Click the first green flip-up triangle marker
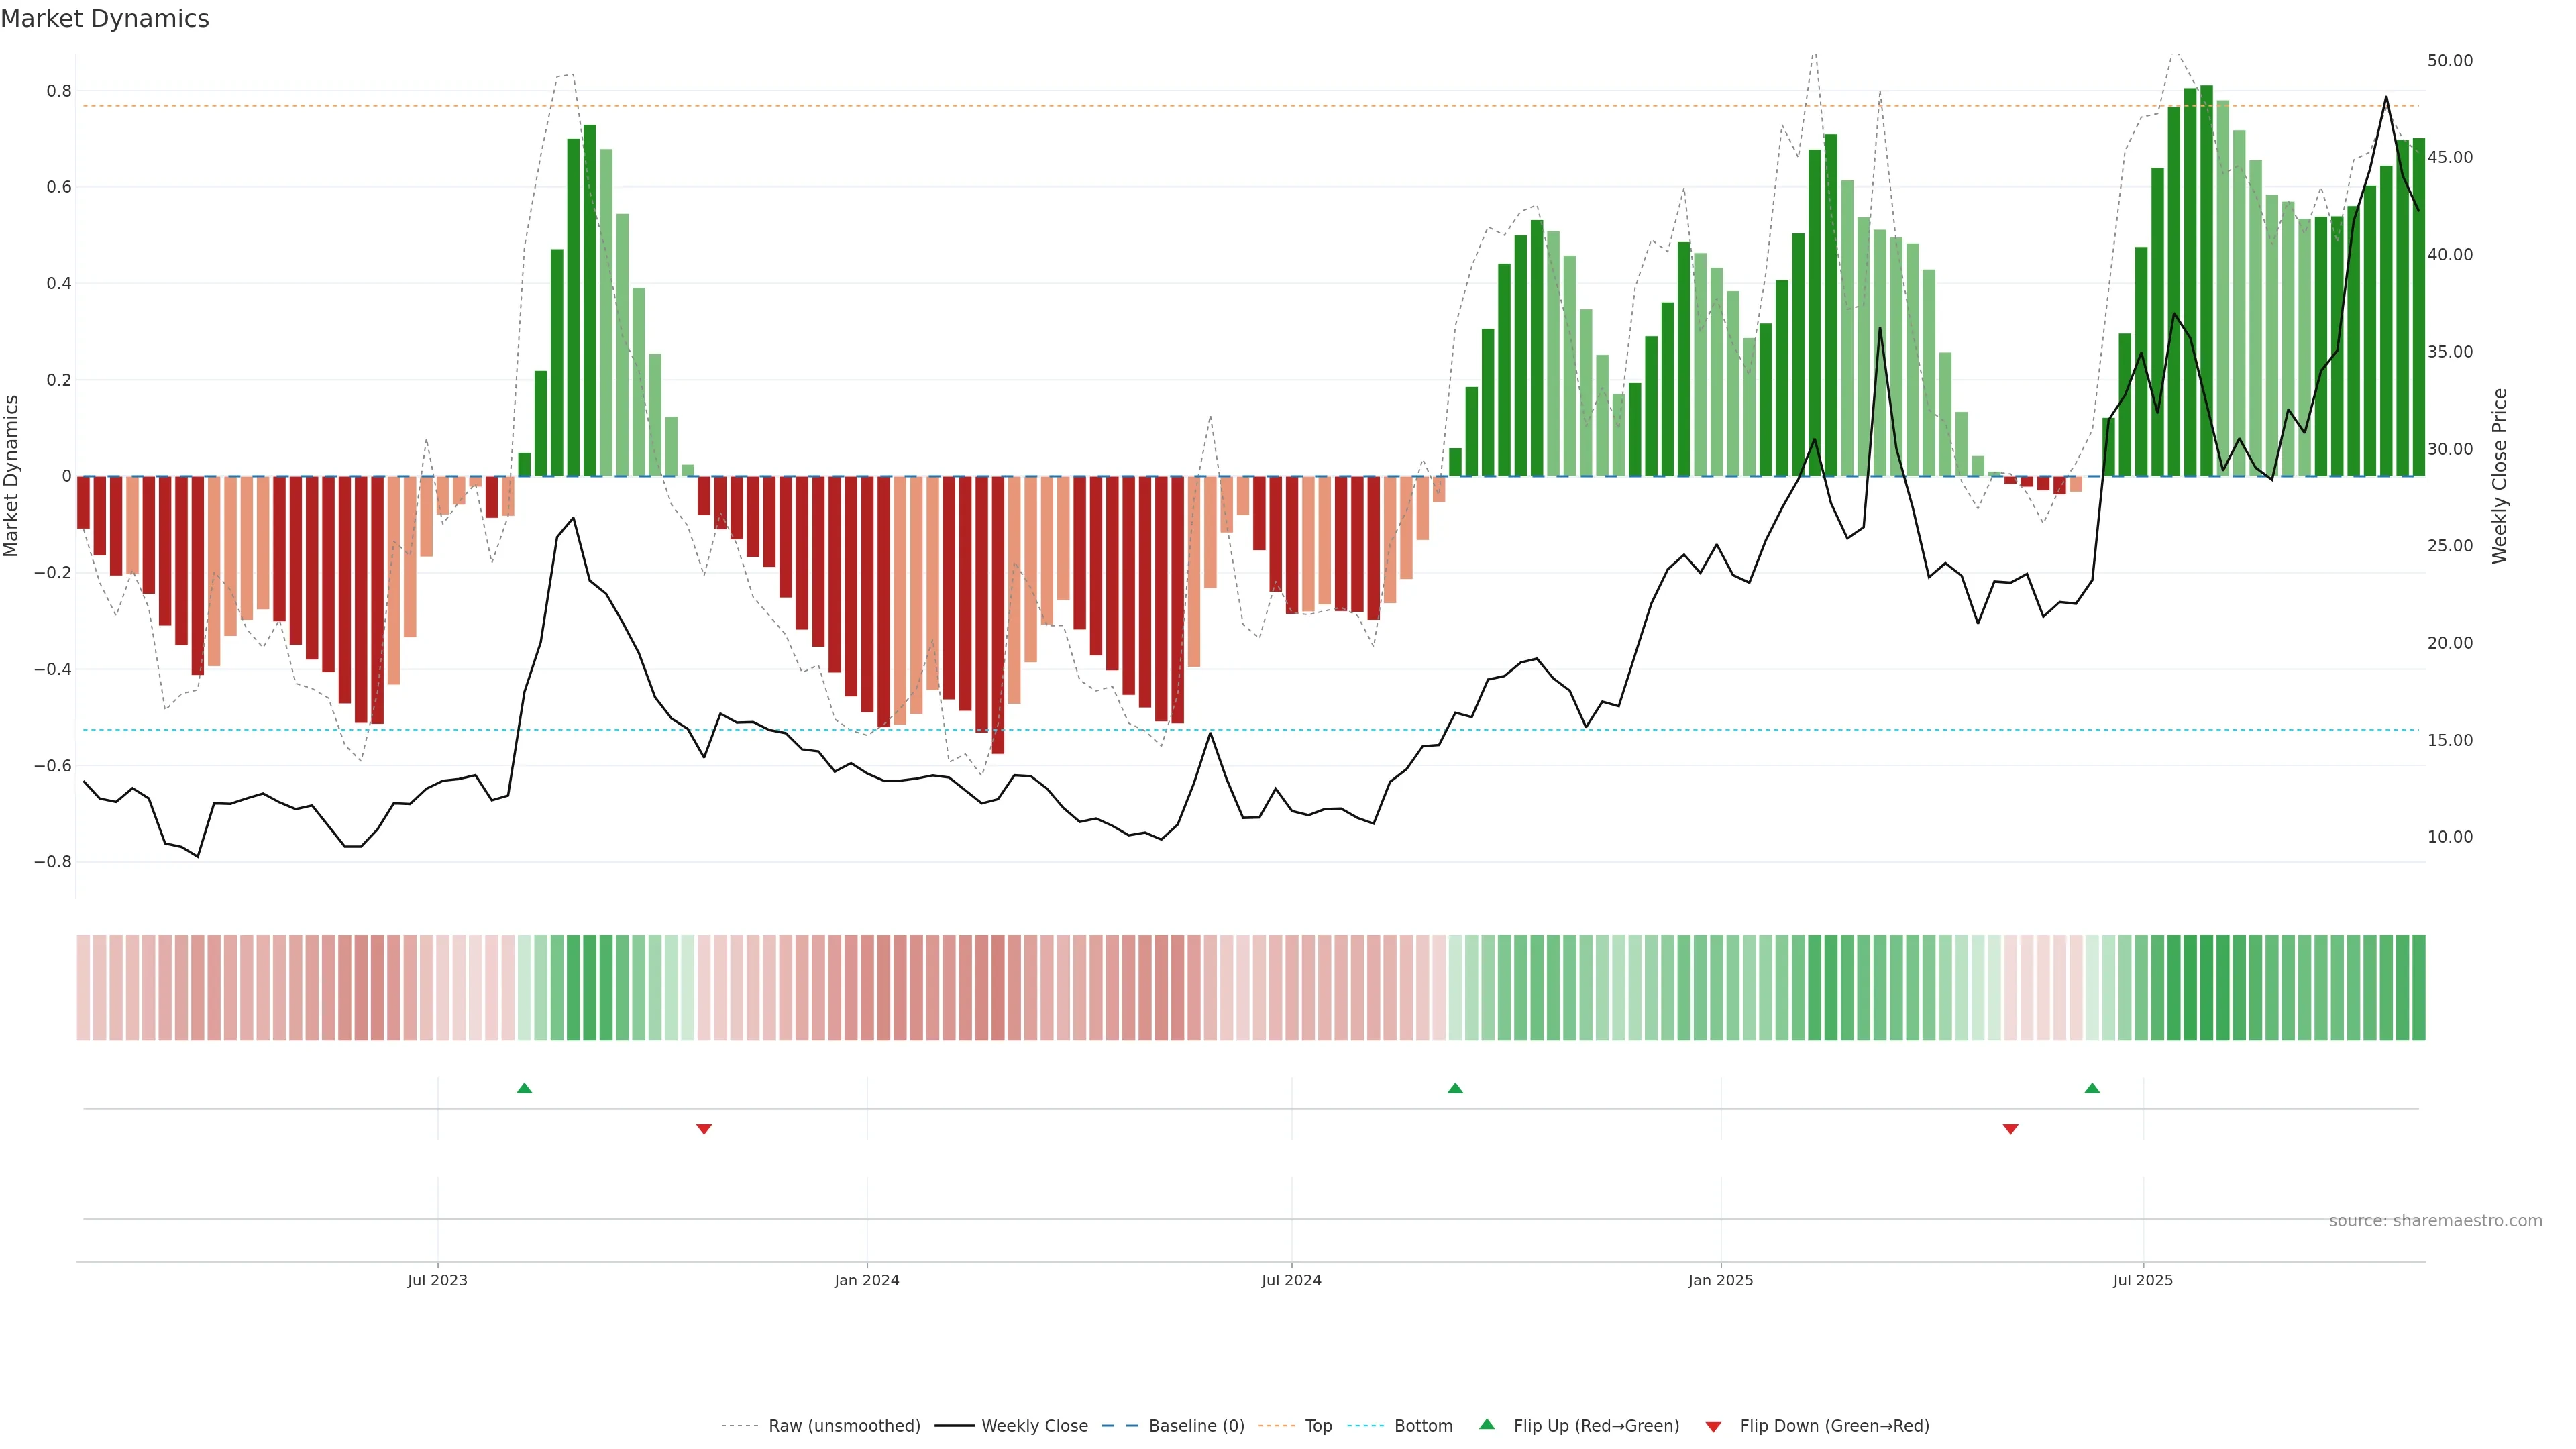 pos(524,1088)
